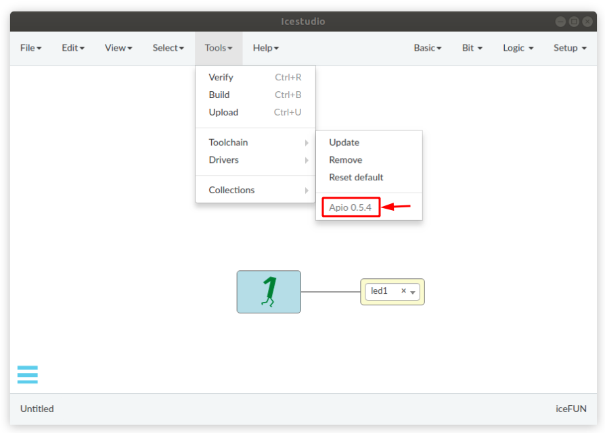Open the Bit blocks dropdown
The height and width of the screenshot is (433, 605).
tap(471, 48)
